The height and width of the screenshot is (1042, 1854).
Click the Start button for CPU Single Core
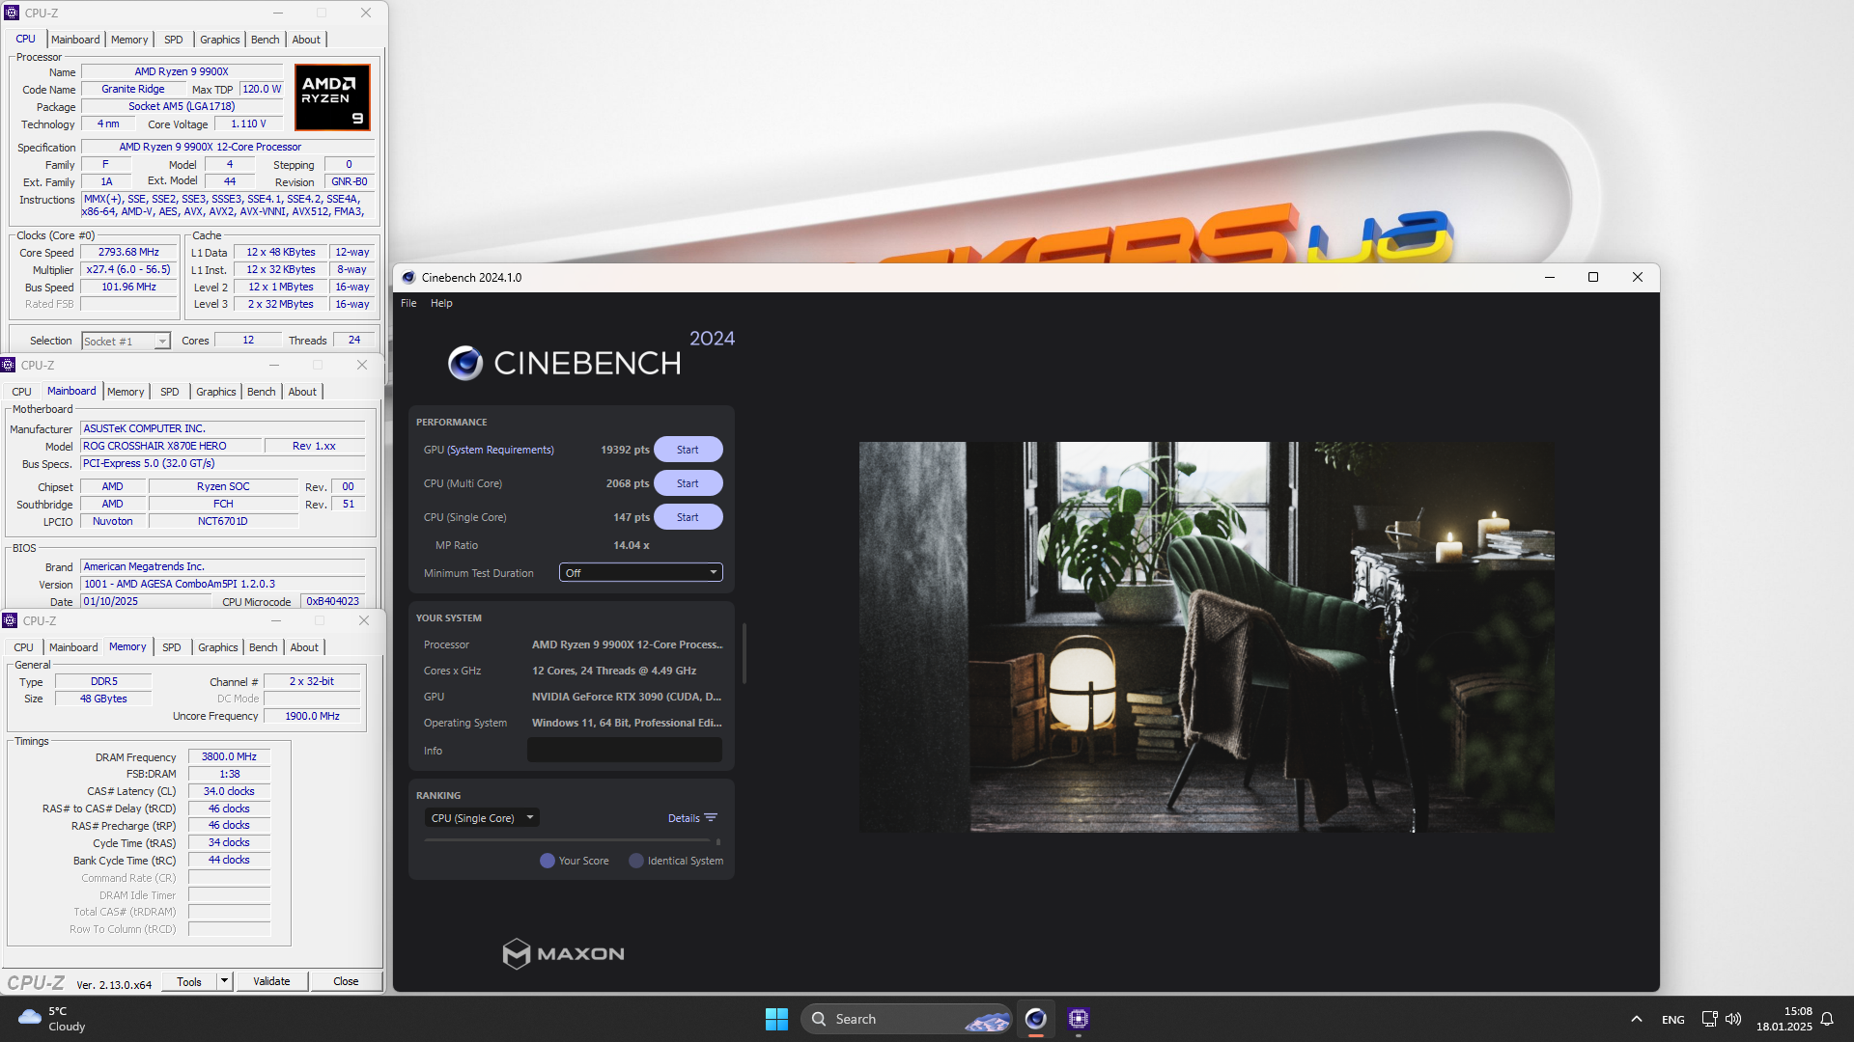[x=688, y=516]
